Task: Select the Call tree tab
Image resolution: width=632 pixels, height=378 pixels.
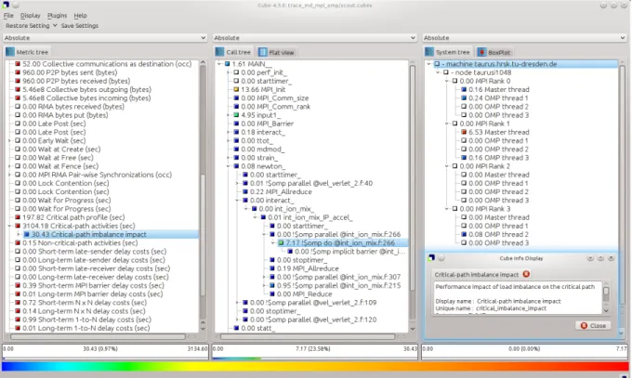Action: (233, 52)
